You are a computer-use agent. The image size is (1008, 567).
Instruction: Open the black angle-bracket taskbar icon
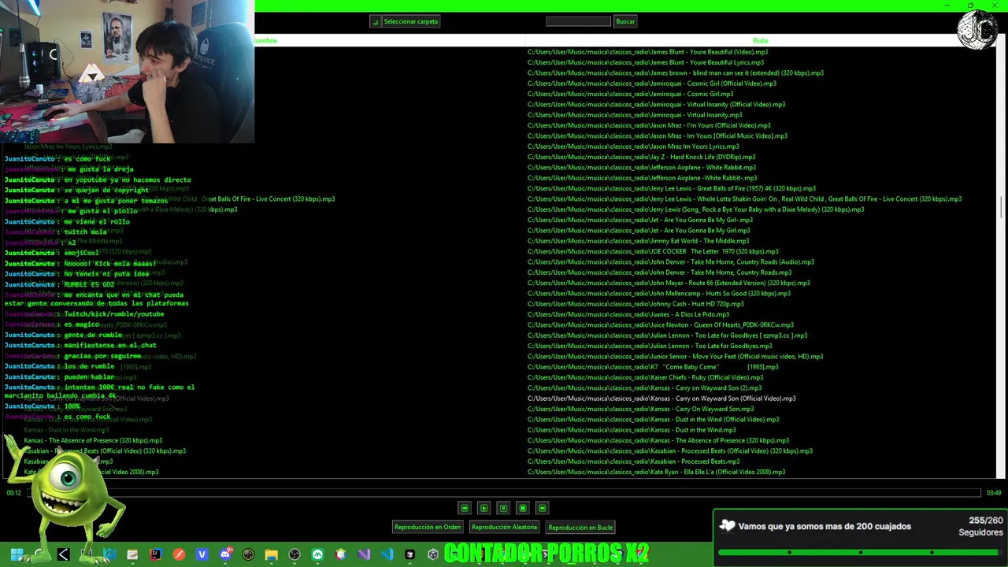click(63, 554)
